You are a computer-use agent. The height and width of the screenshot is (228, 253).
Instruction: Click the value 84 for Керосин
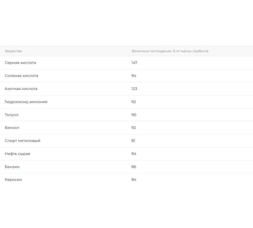click(134, 180)
